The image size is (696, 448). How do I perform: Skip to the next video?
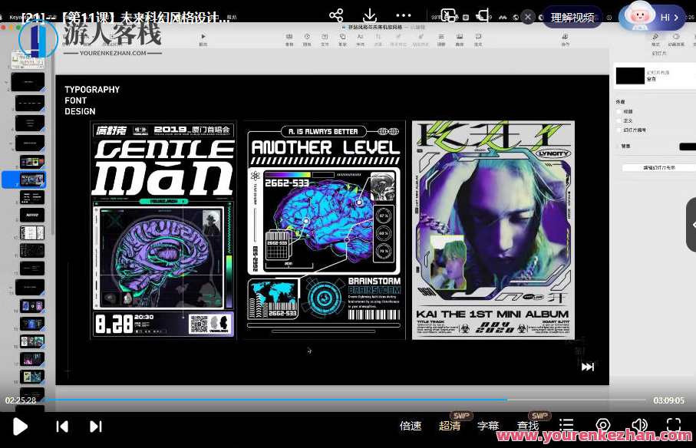[x=95, y=427]
